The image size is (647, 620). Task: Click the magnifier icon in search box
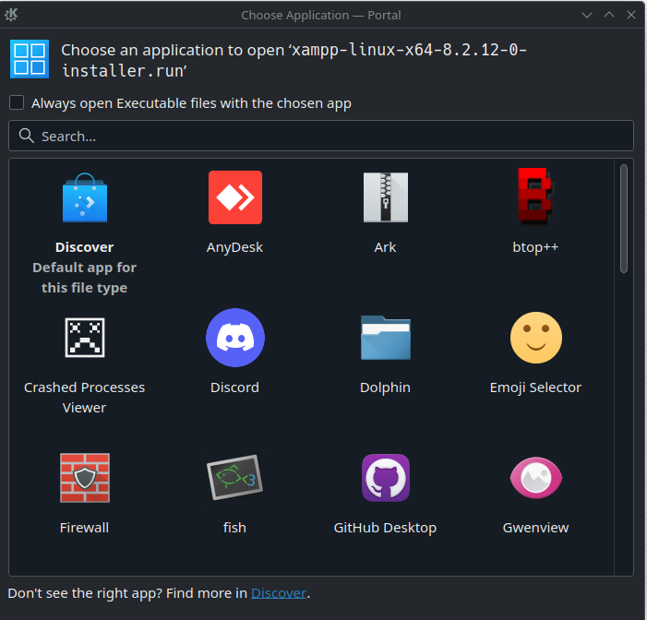(x=27, y=136)
